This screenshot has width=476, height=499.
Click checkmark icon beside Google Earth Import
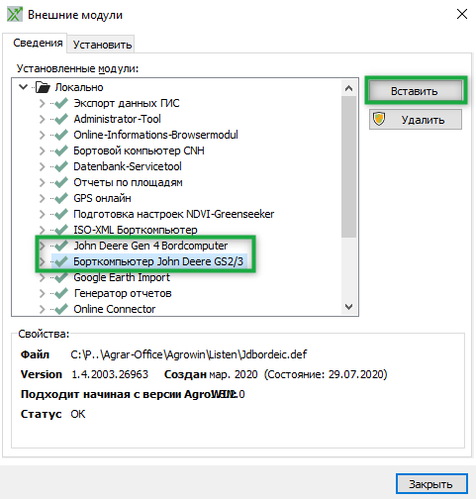(61, 277)
